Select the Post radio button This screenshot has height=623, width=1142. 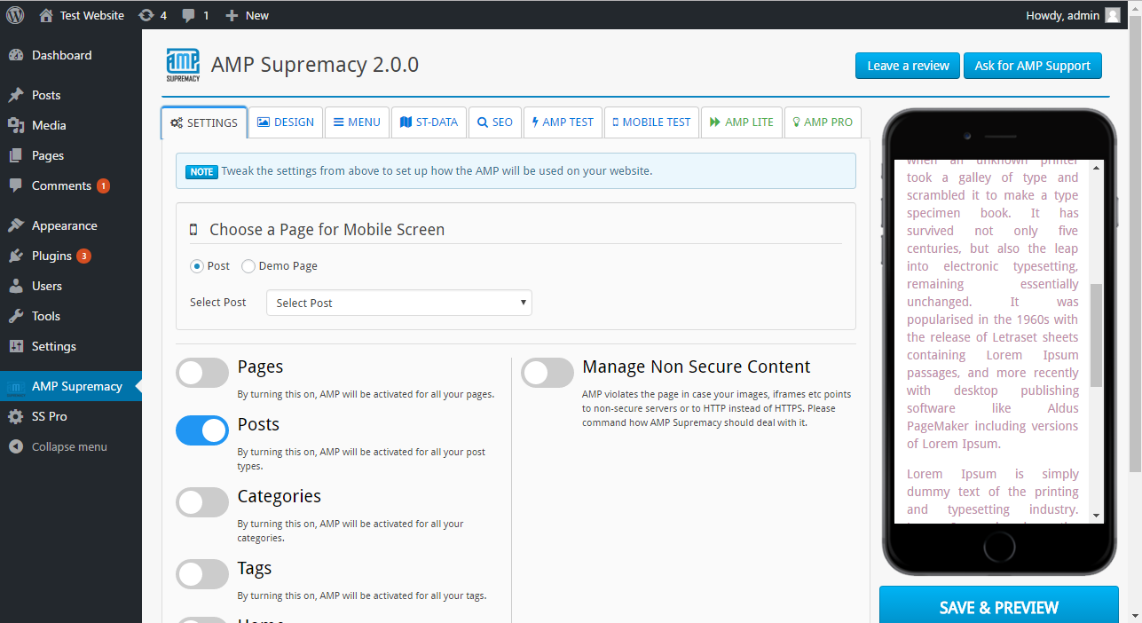(x=196, y=265)
